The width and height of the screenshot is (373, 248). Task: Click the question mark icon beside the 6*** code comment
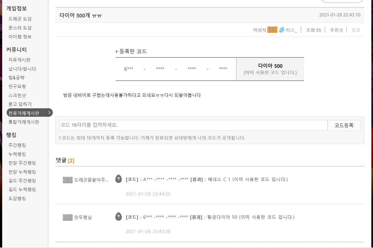118,217
